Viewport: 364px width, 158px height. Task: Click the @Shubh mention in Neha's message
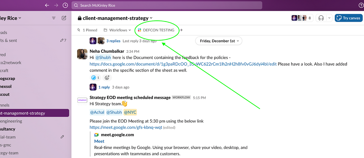(103, 57)
